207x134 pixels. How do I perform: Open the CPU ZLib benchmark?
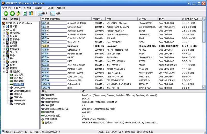(18, 94)
